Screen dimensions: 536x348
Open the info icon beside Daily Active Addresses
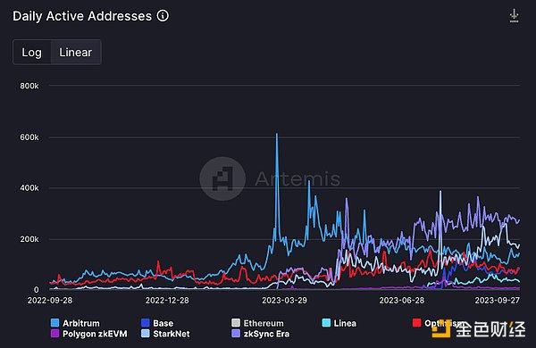click(x=163, y=16)
